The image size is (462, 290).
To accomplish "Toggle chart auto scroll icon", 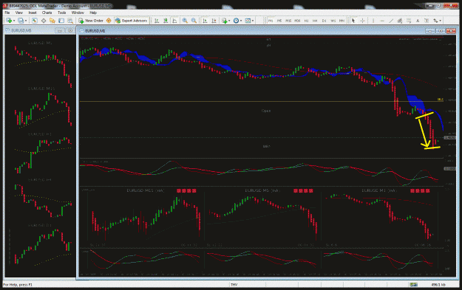I will [205, 21].
